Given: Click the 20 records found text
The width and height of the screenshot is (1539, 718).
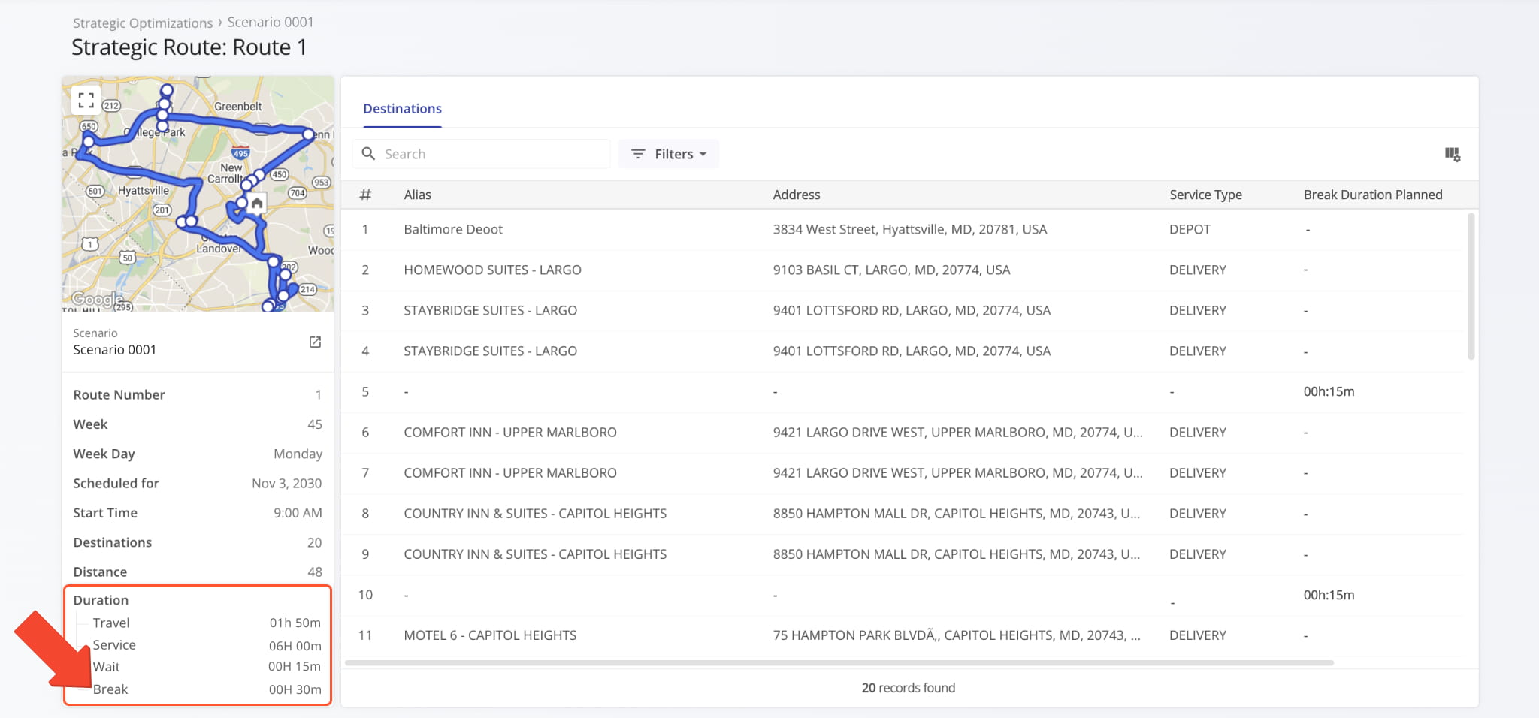Looking at the screenshot, I should pos(909,688).
